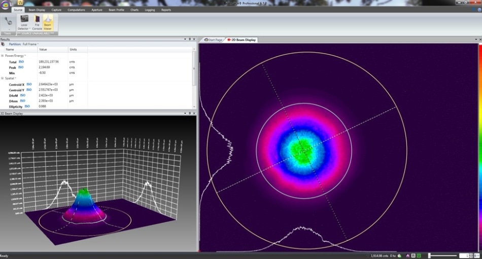
Task: Select the 2D Beam Display tab
Action: [242, 40]
